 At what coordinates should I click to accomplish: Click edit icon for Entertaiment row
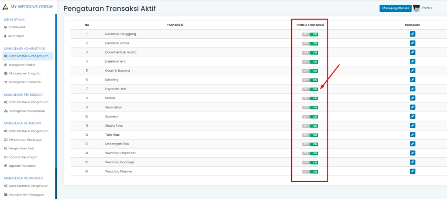tap(413, 61)
